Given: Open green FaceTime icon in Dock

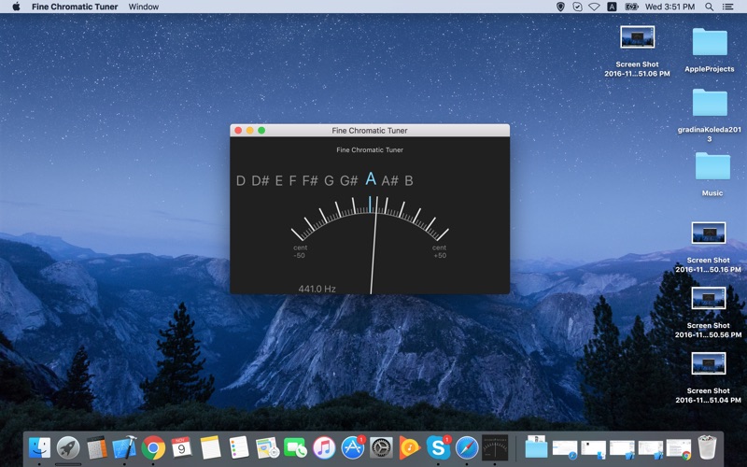Looking at the screenshot, I should tap(295, 448).
